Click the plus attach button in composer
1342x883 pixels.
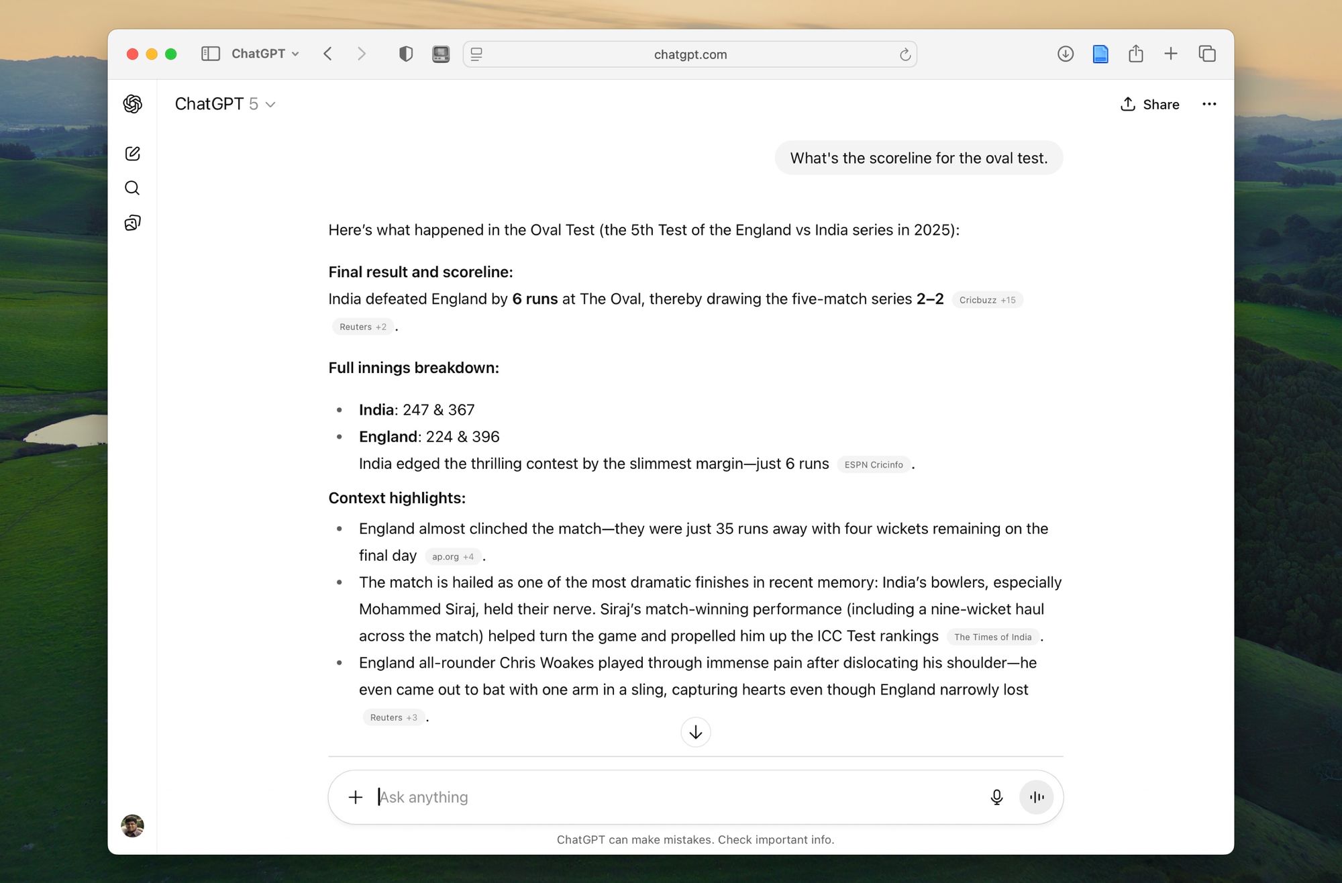click(356, 797)
